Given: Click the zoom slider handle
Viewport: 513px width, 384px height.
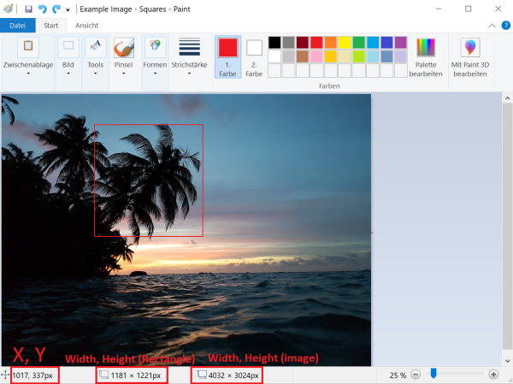Looking at the screenshot, I should pyautogui.click(x=433, y=374).
